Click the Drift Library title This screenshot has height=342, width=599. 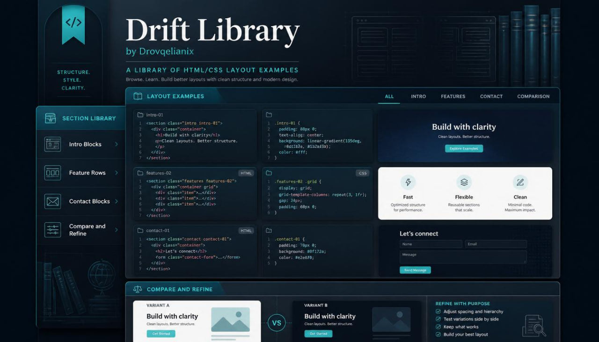point(213,30)
